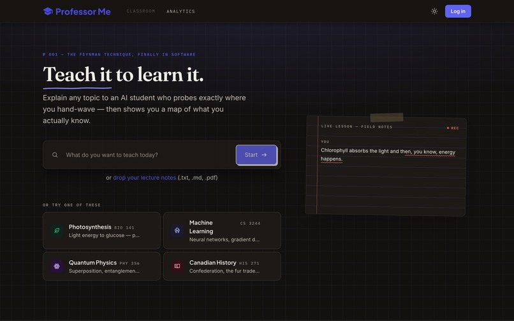
Task: Click the Start button
Action: (x=256, y=155)
